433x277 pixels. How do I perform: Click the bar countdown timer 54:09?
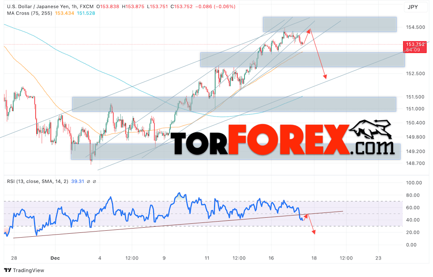[413, 50]
